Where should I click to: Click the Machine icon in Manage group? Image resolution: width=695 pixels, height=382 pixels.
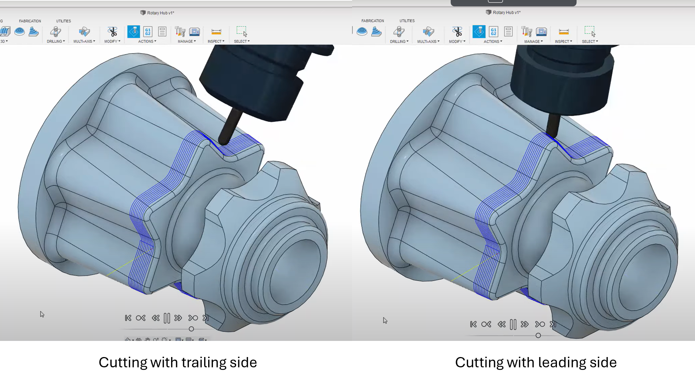click(194, 32)
